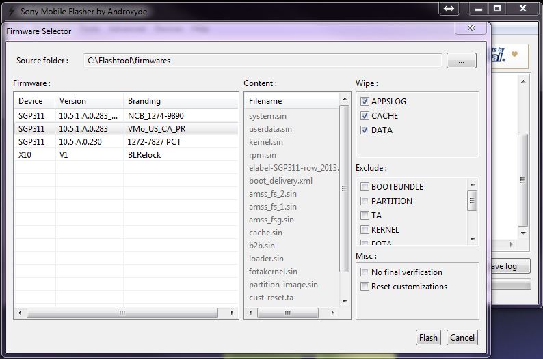
Task: Select the X10 BLRelock firmware row
Action: (127, 155)
